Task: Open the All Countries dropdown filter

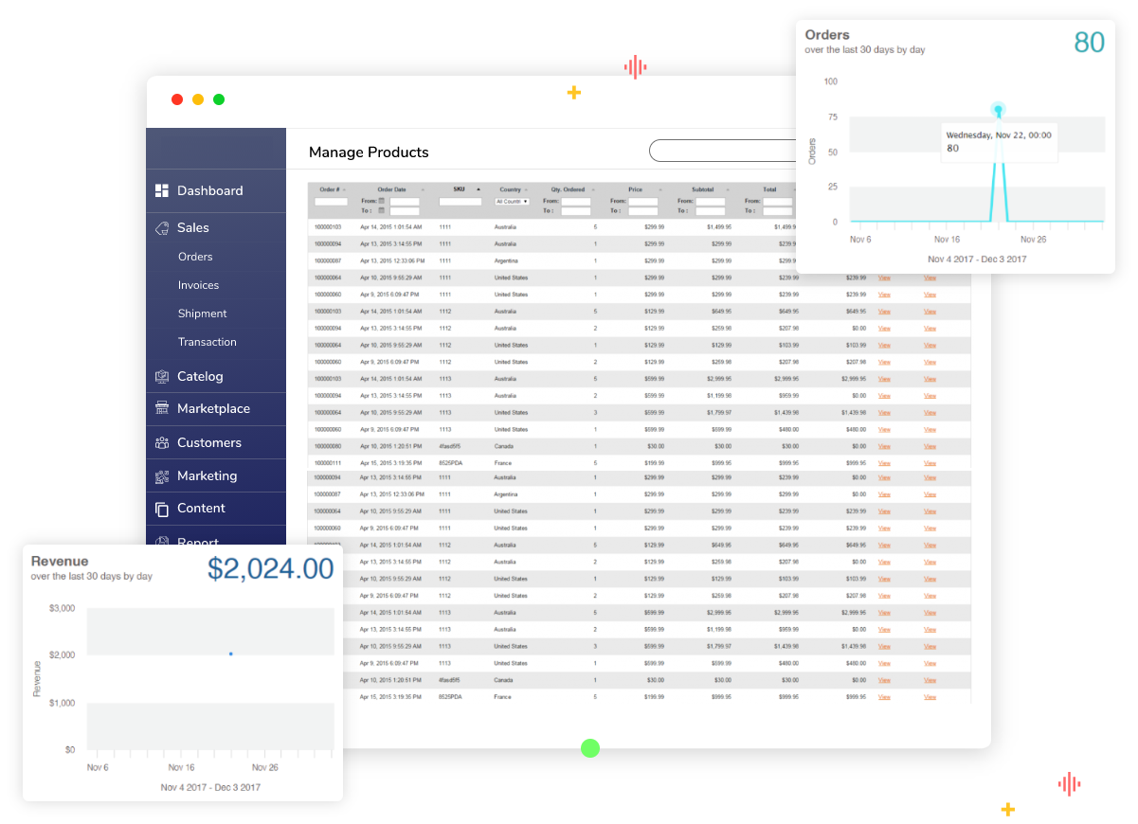Action: [x=512, y=201]
